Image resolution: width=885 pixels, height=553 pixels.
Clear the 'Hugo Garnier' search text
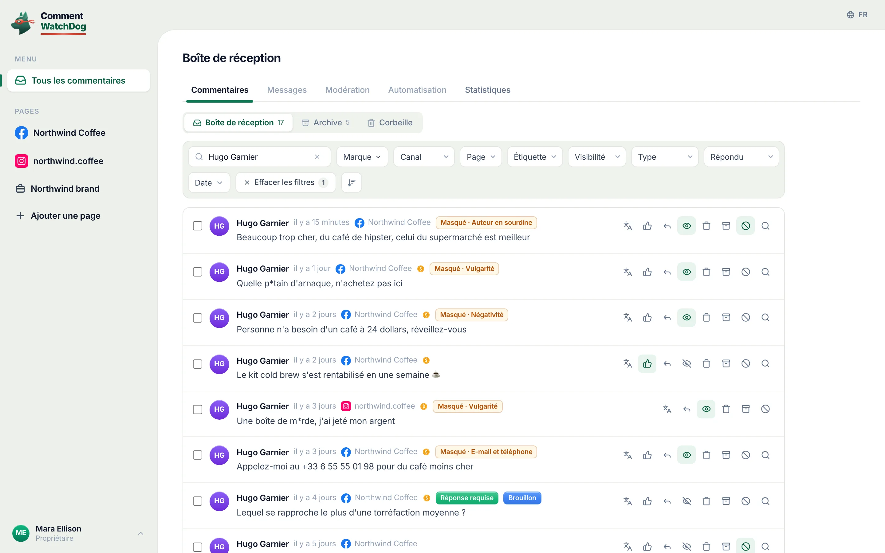[317, 157]
